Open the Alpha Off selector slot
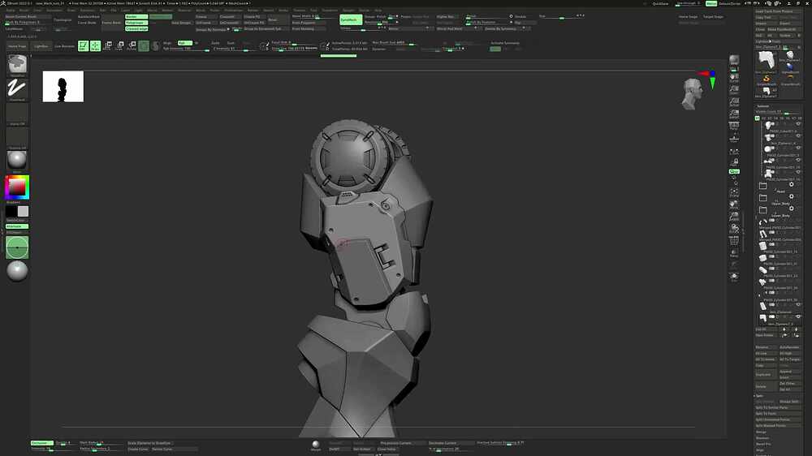The width and height of the screenshot is (812, 456). (x=17, y=113)
